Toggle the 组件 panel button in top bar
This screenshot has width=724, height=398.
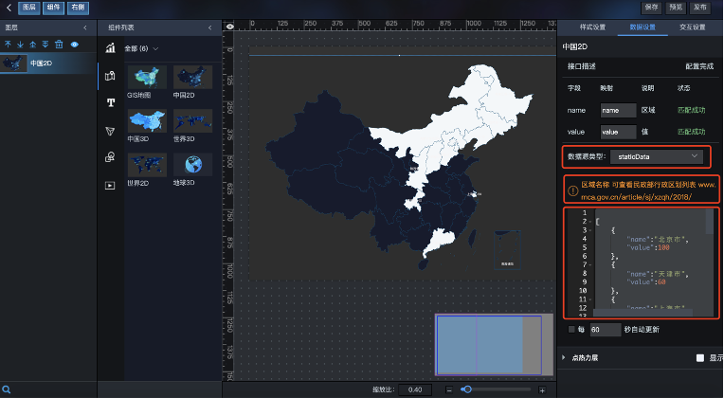pos(54,8)
